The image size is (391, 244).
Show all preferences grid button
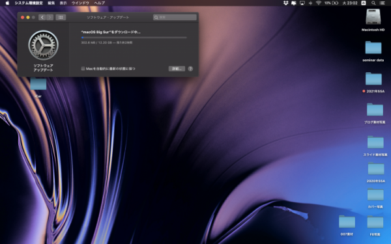tap(61, 17)
